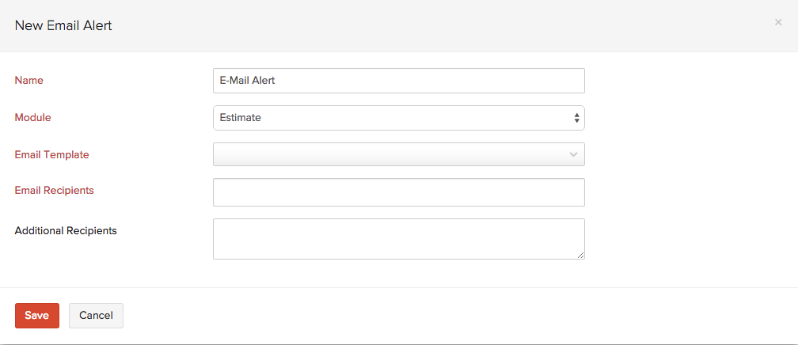Click the Additional Recipients resize grip
The height and width of the screenshot is (345, 798).
click(581, 255)
